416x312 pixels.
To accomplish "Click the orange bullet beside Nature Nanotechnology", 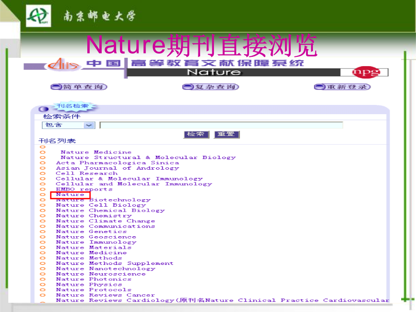I will pos(43,269).
